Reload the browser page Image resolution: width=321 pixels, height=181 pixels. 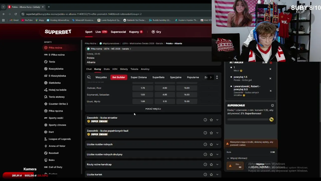tap(16, 14)
